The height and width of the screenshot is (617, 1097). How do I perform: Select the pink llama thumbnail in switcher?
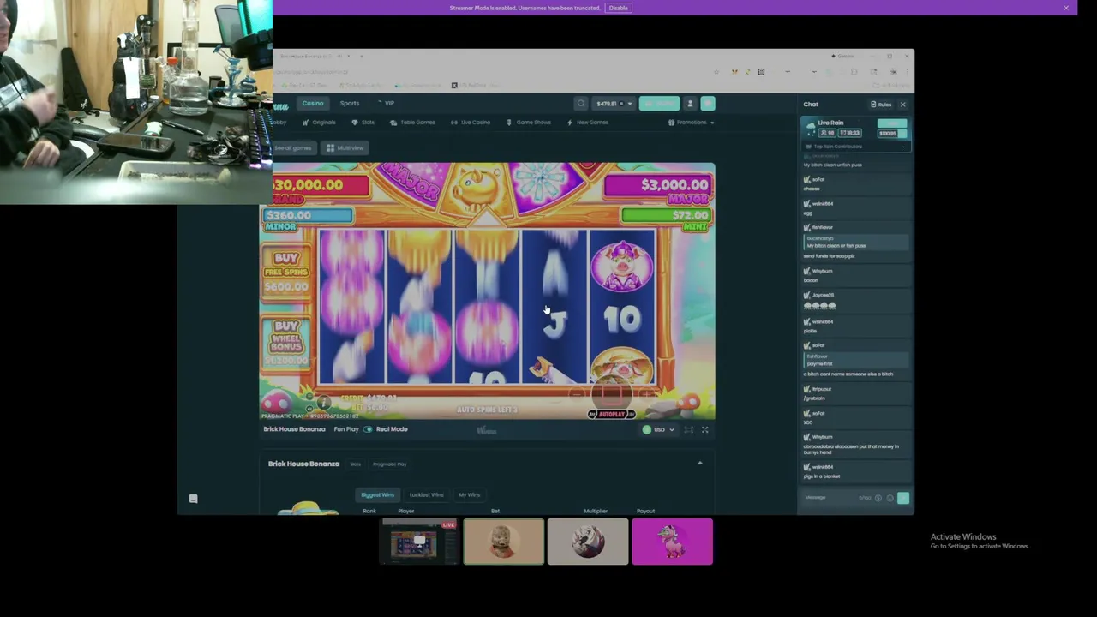coord(672,542)
